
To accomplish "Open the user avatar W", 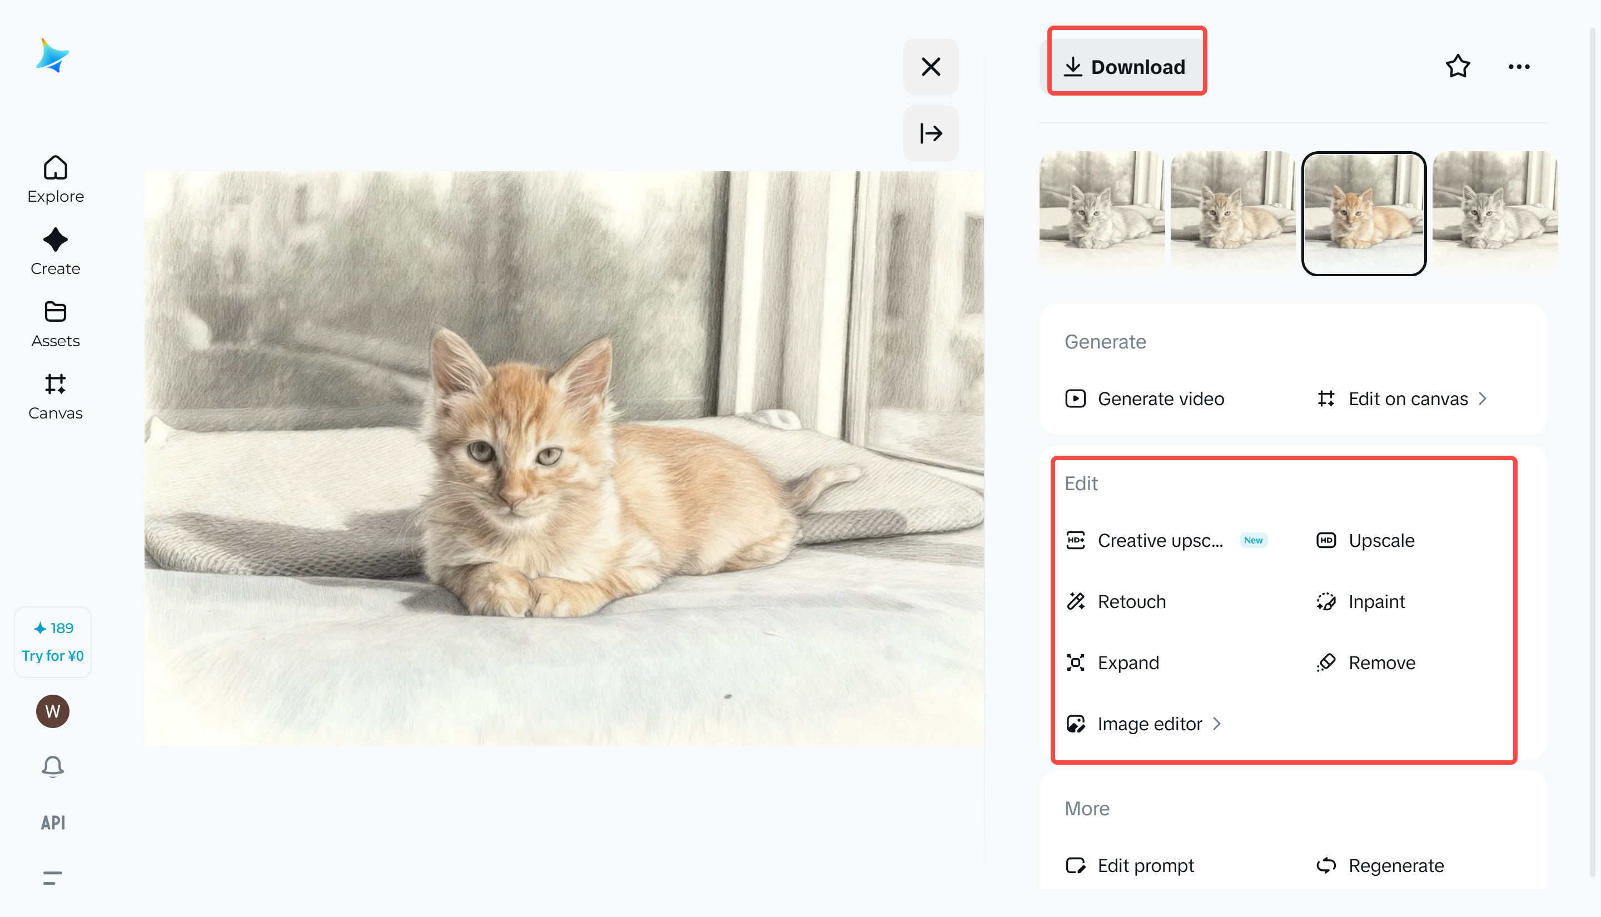I will coord(53,712).
